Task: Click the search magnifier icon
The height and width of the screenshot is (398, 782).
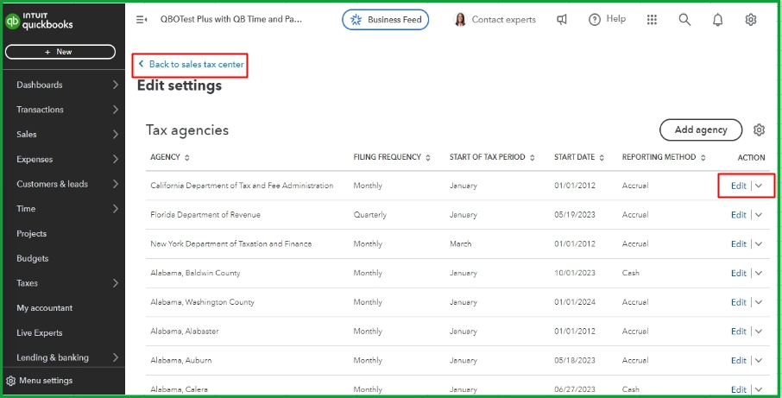Action: tap(684, 20)
